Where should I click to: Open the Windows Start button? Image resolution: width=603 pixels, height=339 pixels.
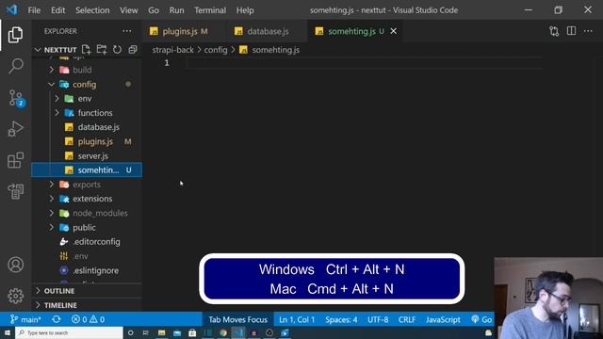click(8, 332)
